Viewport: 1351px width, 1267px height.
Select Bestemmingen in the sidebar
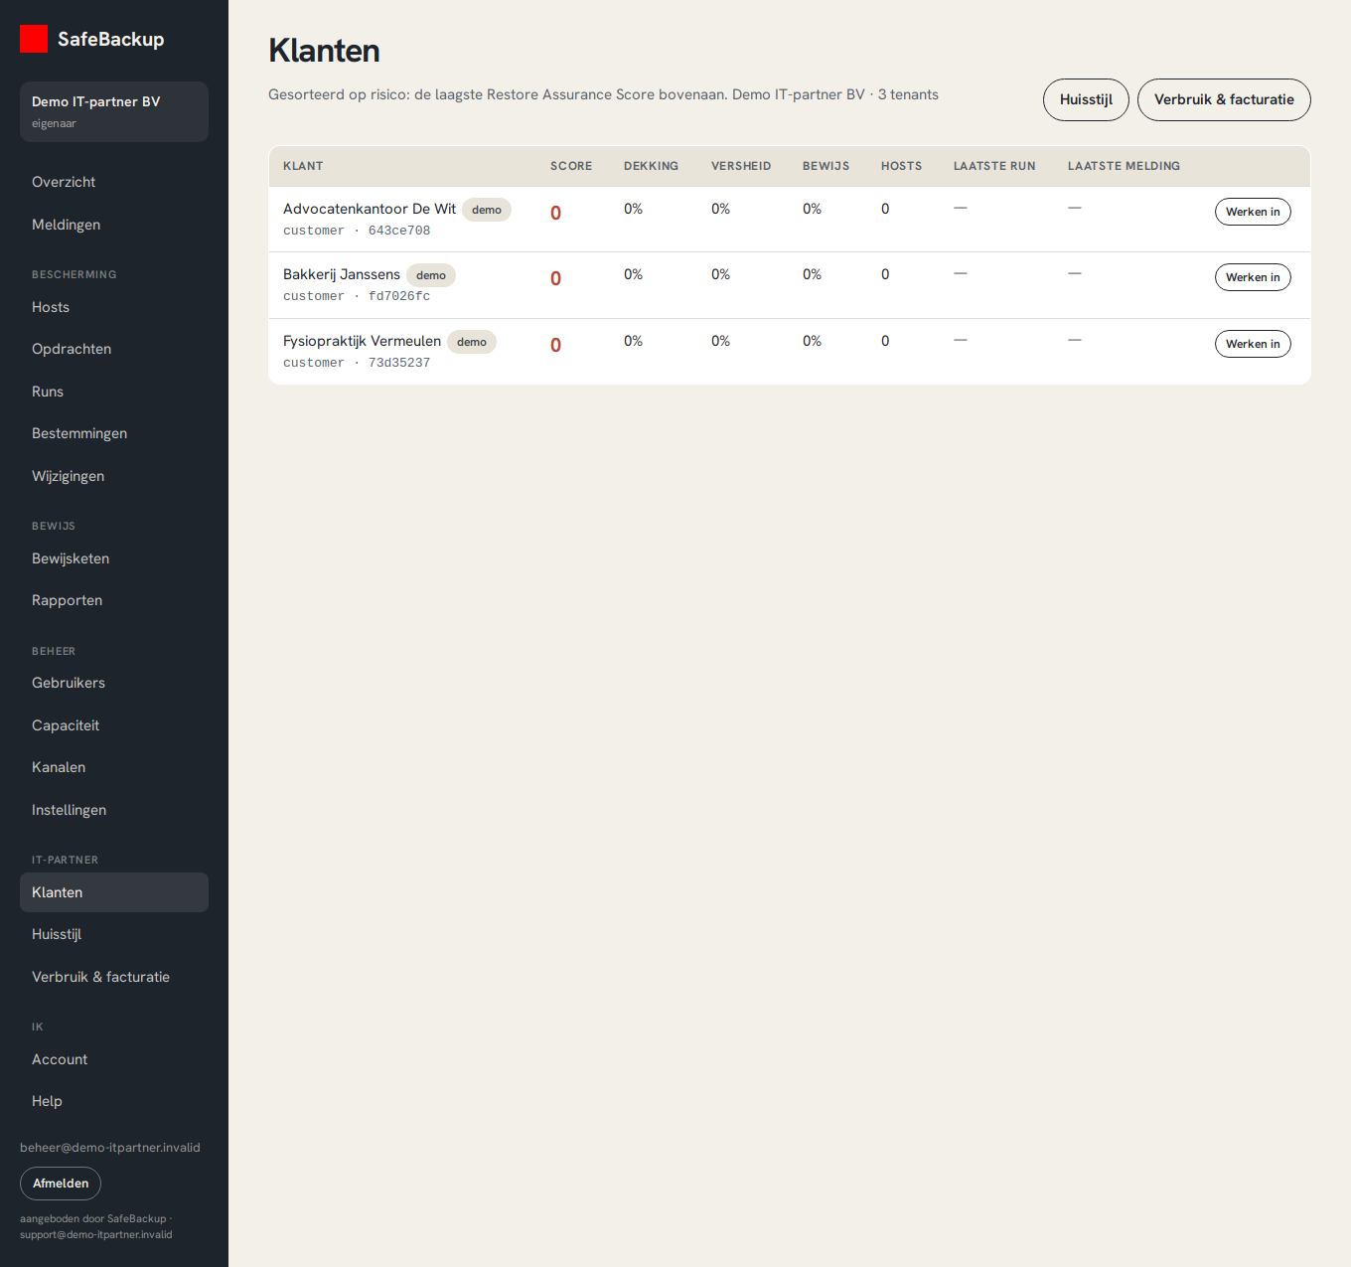click(114, 433)
